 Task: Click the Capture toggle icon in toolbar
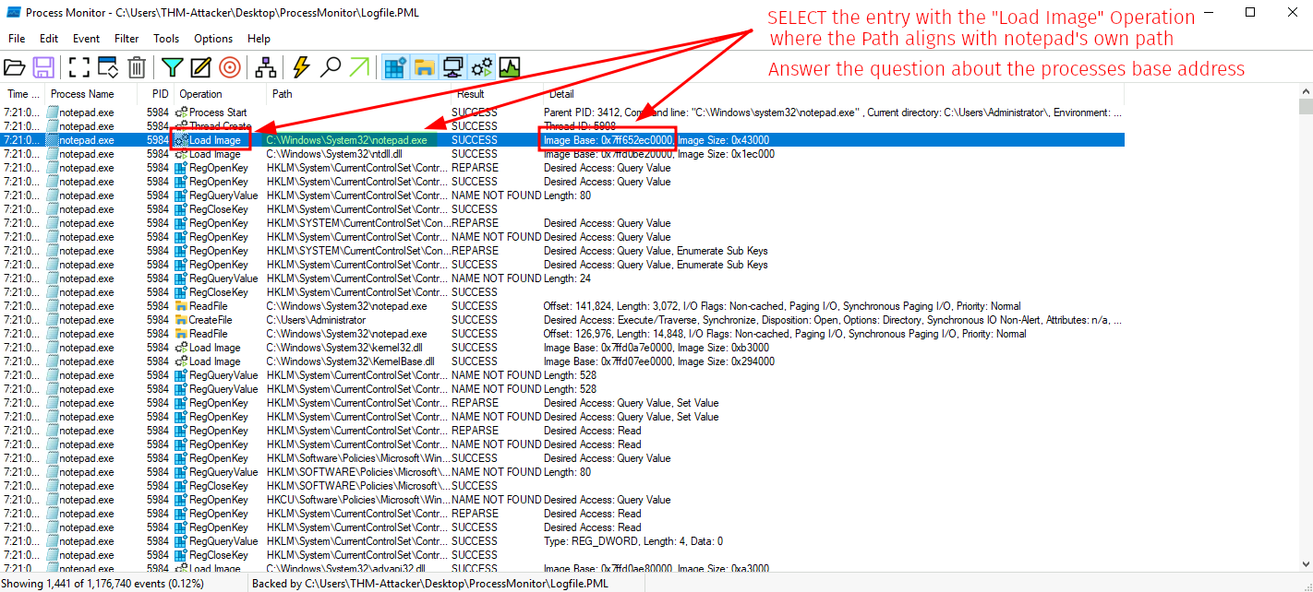tap(79, 67)
